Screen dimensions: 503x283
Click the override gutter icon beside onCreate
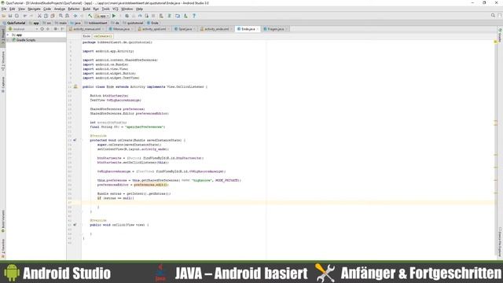point(75,140)
